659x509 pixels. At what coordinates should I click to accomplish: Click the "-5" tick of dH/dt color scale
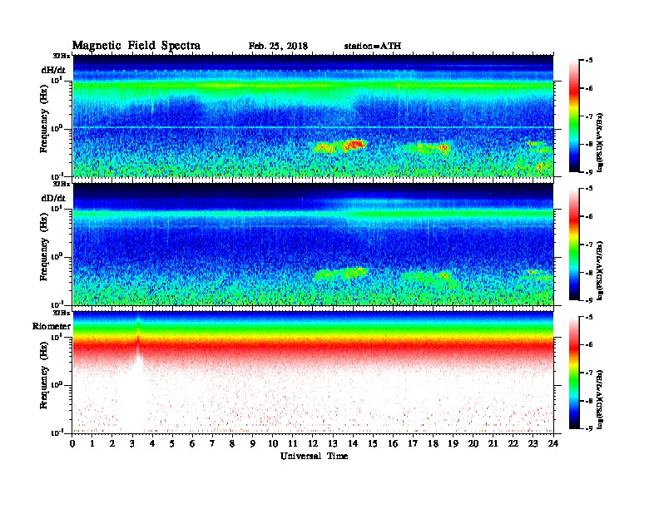point(589,61)
